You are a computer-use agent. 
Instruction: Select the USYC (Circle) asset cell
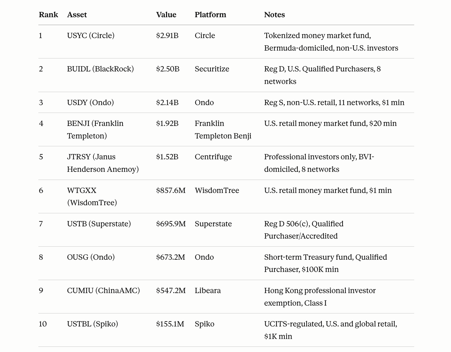(91, 35)
